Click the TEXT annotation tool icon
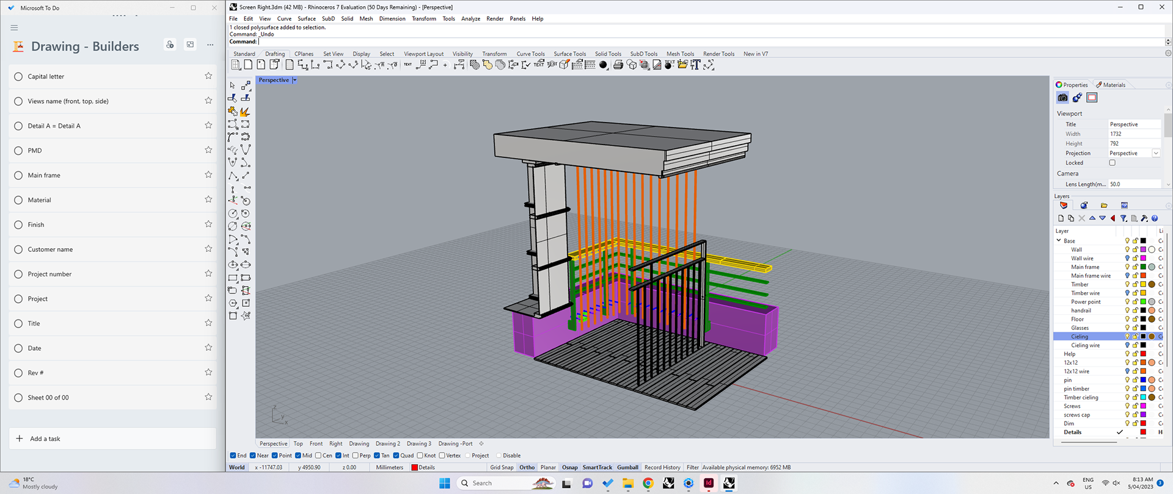Screen dimensions: 1173x494 [x=407, y=65]
